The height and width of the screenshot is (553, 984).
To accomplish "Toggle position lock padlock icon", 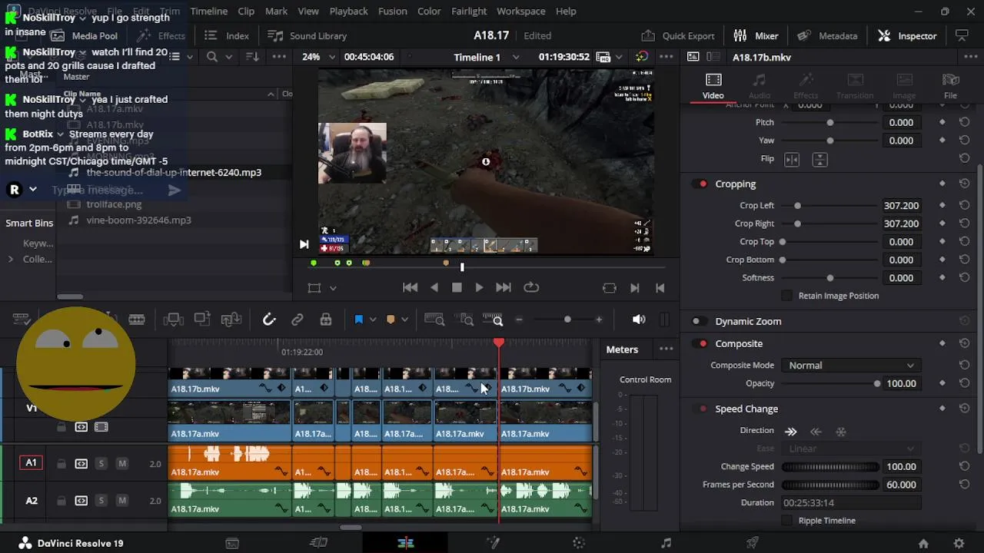I will point(326,320).
